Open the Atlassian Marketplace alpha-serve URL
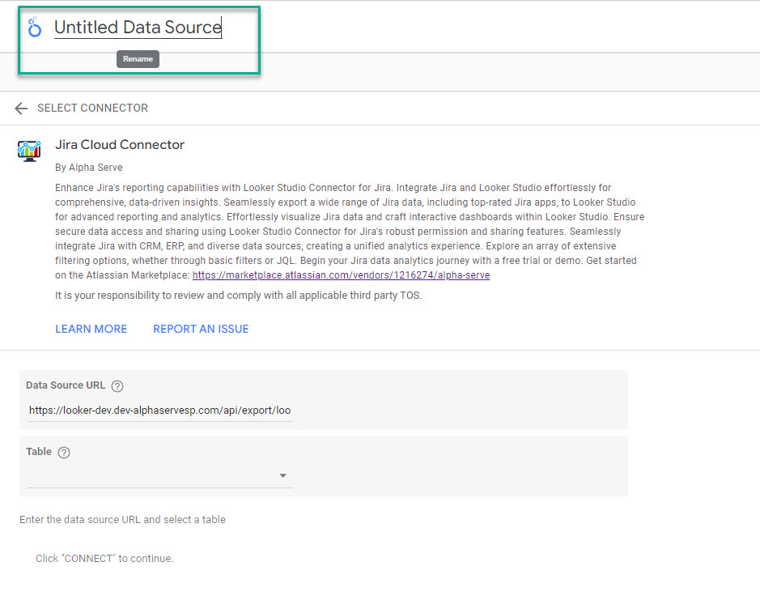760x596 pixels. (x=341, y=275)
